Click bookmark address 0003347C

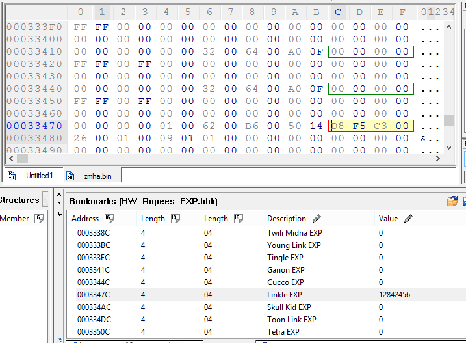(x=94, y=295)
